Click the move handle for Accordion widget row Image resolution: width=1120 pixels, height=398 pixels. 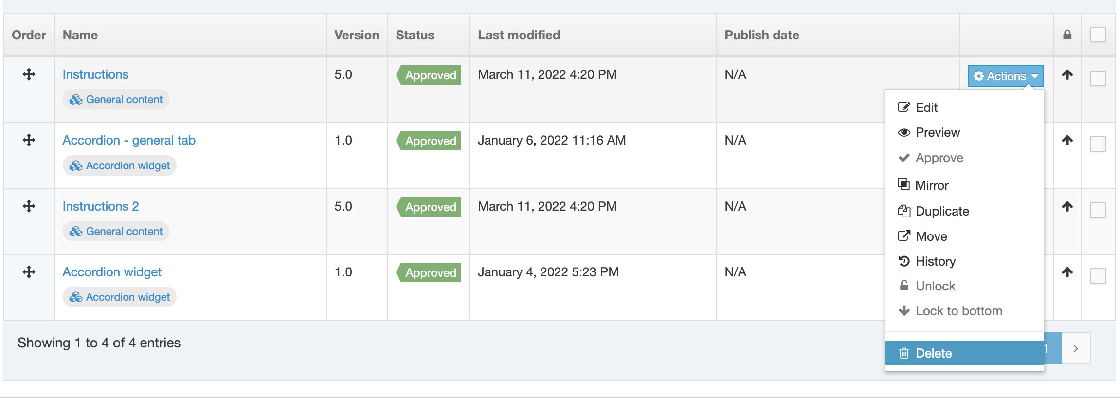click(x=29, y=272)
